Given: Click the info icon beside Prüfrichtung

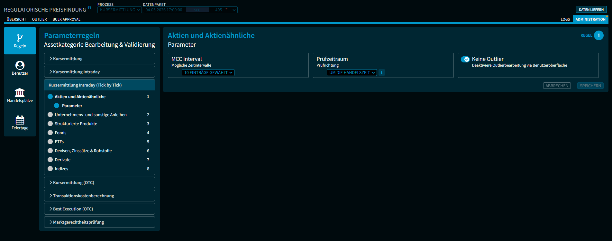Looking at the screenshot, I should 382,73.
